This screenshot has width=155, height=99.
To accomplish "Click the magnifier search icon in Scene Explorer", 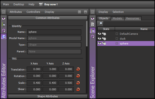I will pos(100,24).
